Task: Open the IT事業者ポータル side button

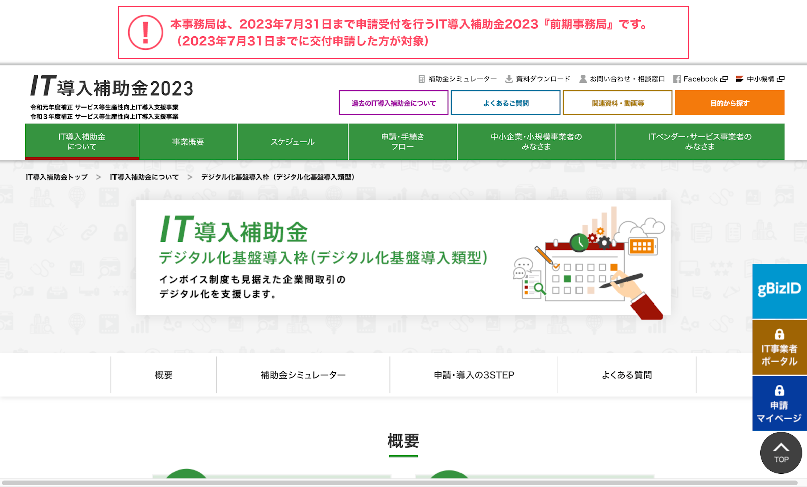Action: [x=779, y=347]
